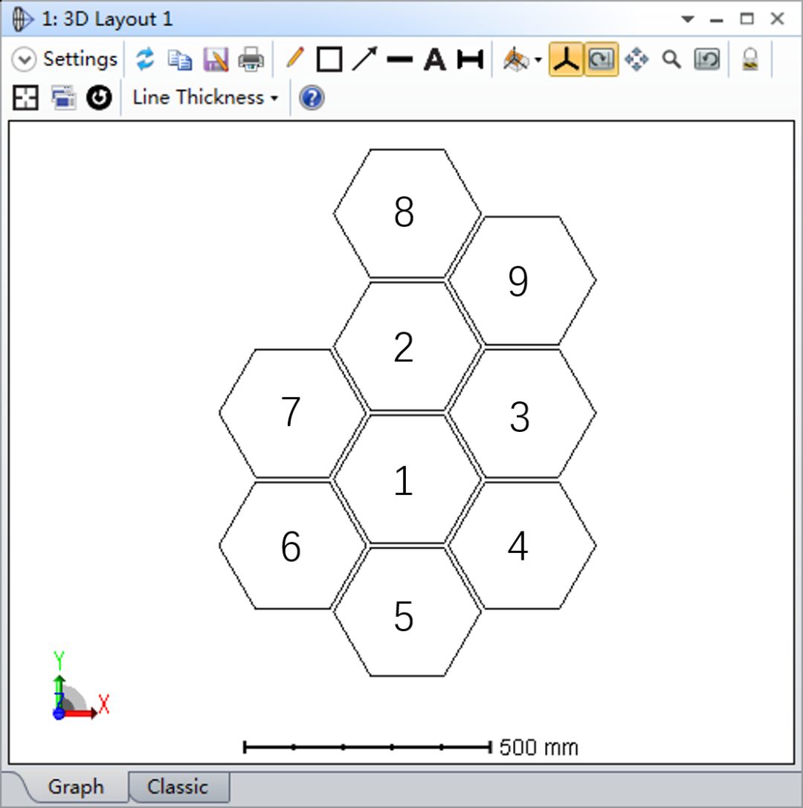The width and height of the screenshot is (803, 808).
Task: Select the H-shaped dimension measure tool
Action: (470, 59)
